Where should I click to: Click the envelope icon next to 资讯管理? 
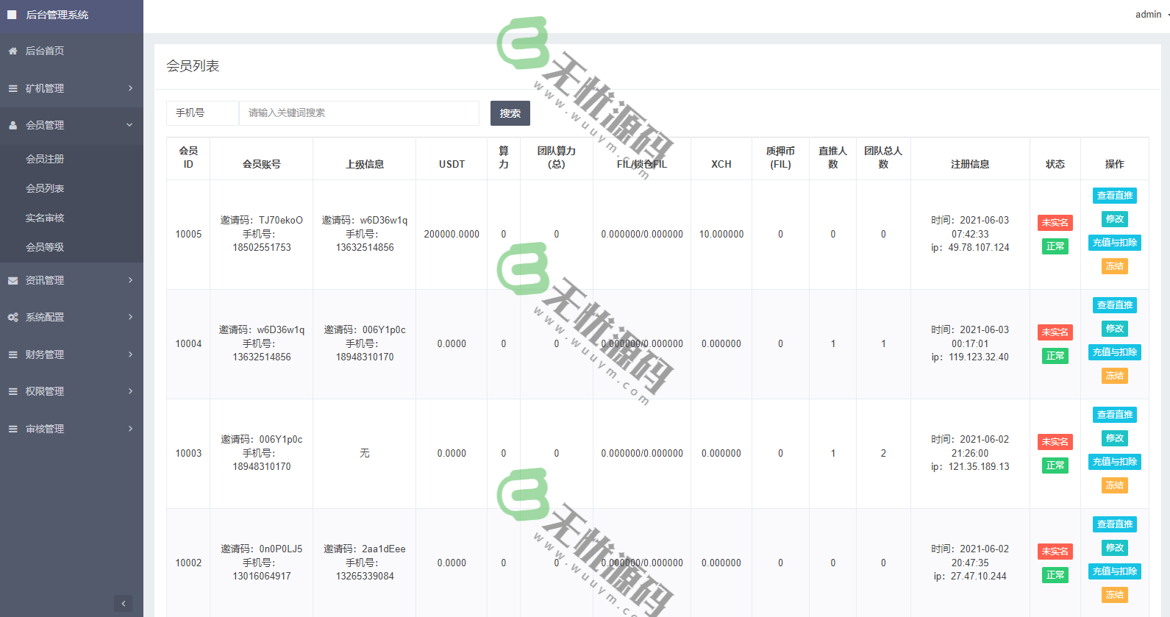click(13, 280)
